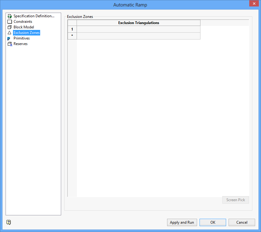Close the Automatic Ramp dialog
Viewport: 261px width, 232px height.
tap(254, 3)
